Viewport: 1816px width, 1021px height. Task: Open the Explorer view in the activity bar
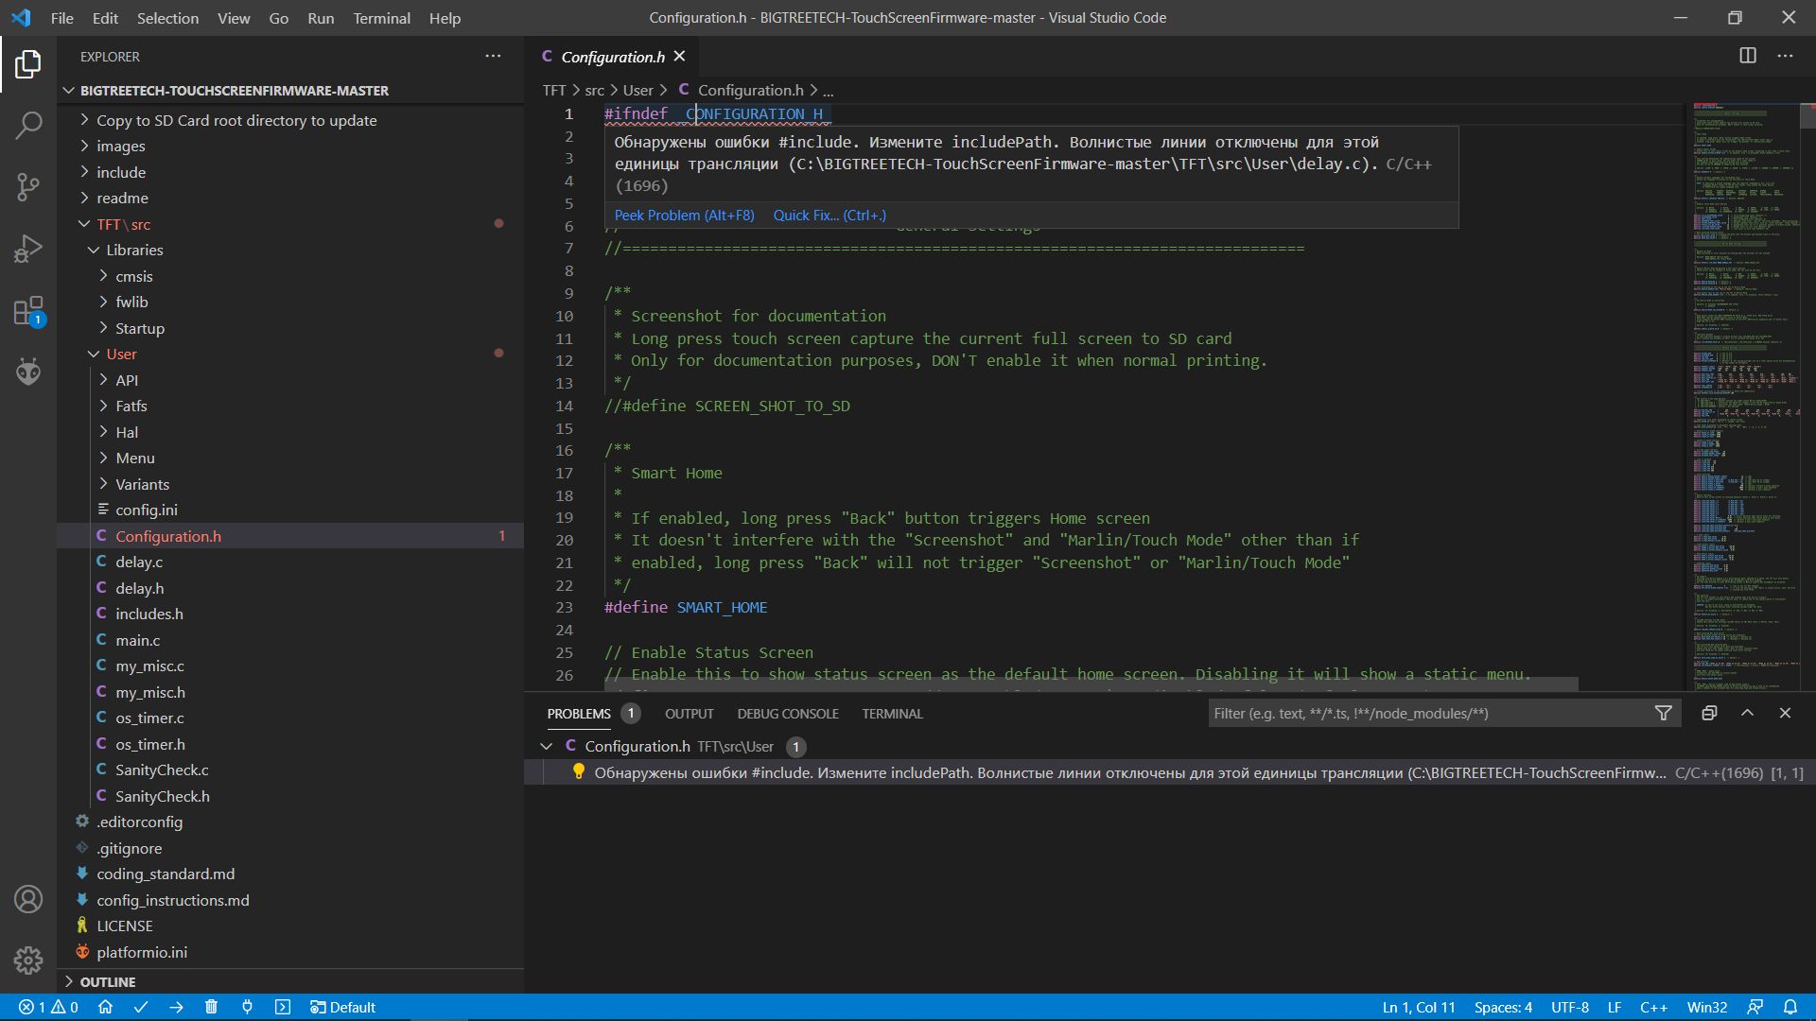coord(28,64)
